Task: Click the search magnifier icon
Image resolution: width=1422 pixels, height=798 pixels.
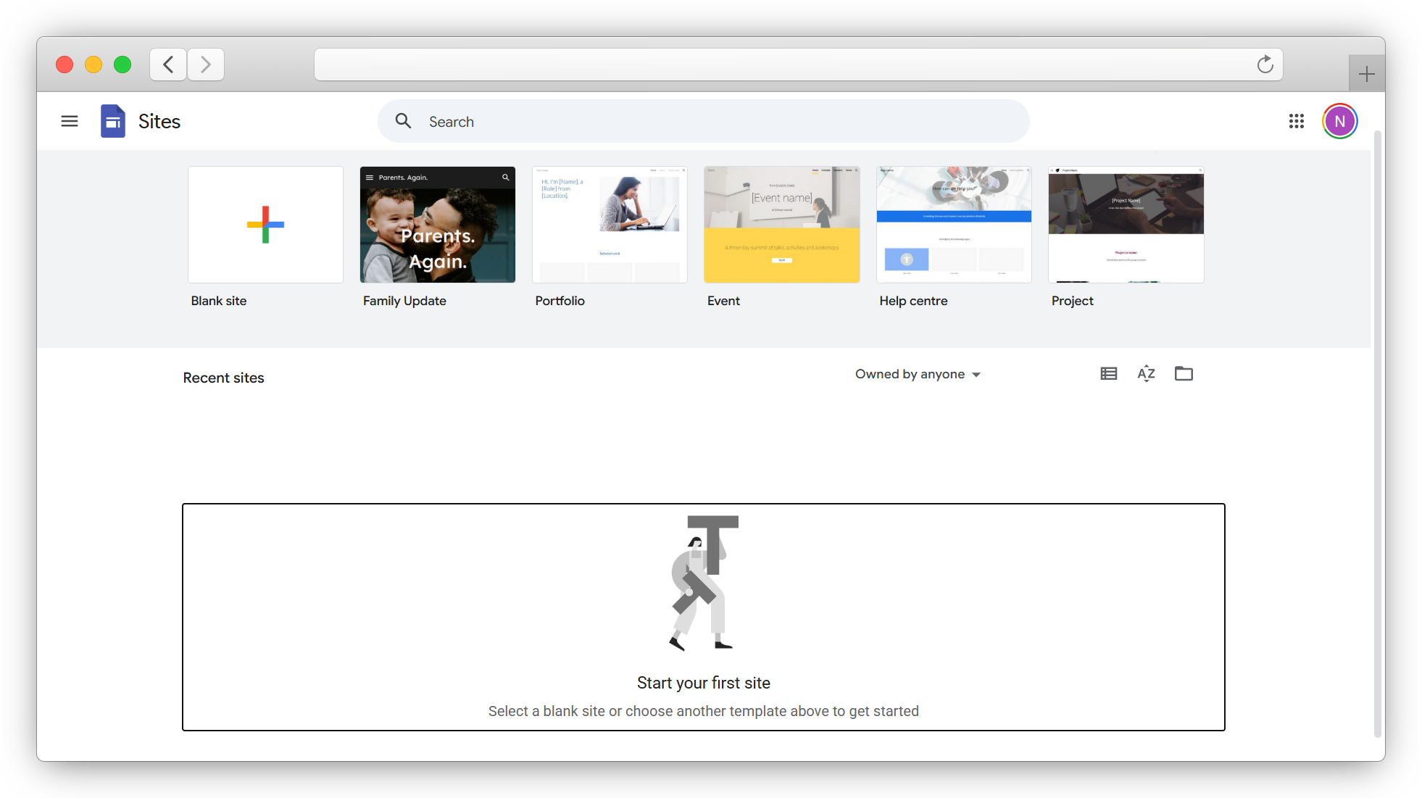Action: [403, 121]
